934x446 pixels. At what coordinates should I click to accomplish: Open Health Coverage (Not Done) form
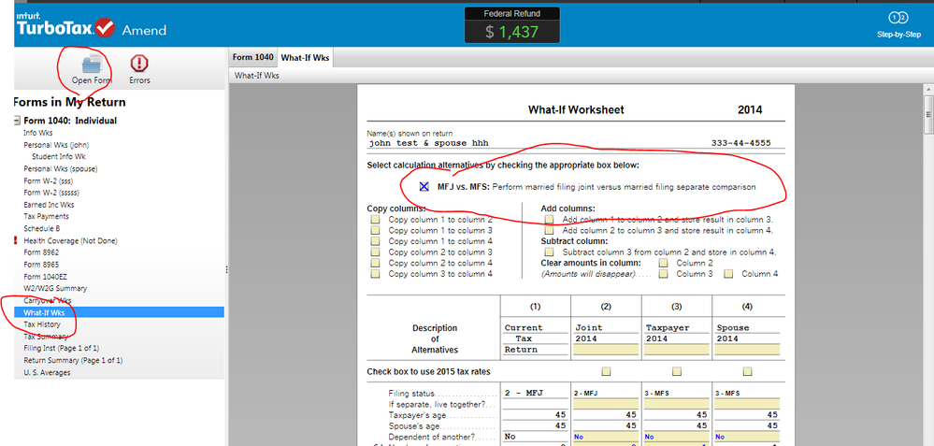[70, 240]
